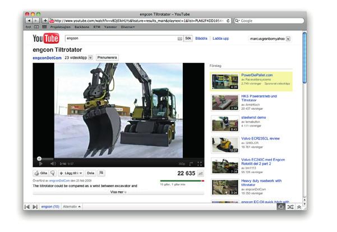Click the Ladda upp link
Image resolution: width=337 pixels, height=232 pixels.
pos(220,39)
